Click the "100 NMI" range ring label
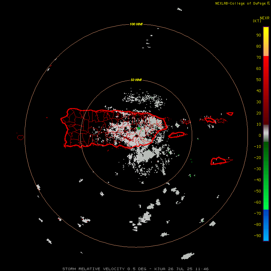The width and height of the screenshot is (271, 271). click(136, 24)
